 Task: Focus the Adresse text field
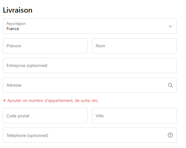point(83,85)
